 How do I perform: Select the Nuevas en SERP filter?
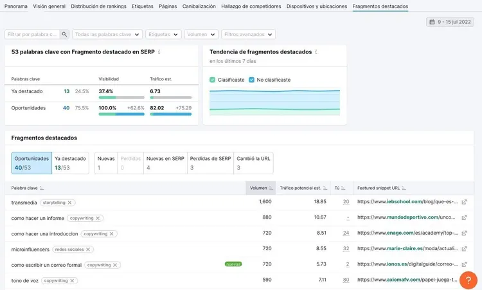point(165,163)
